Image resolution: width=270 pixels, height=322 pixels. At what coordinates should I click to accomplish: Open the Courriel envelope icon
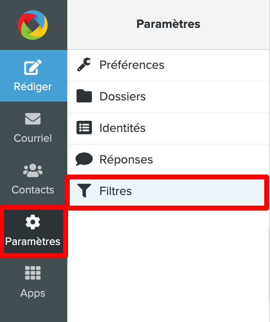pyautogui.click(x=33, y=119)
